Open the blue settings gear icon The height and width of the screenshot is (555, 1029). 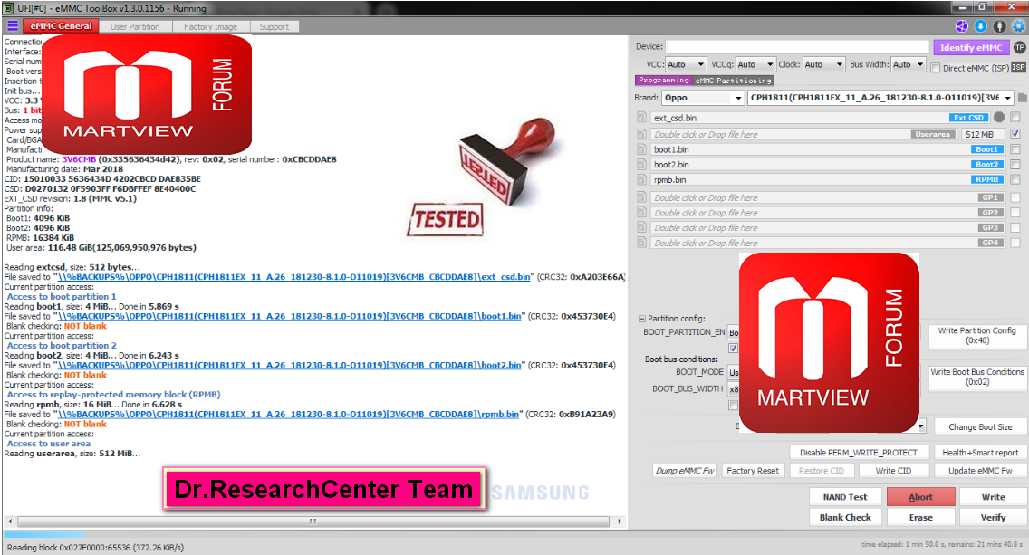click(x=1018, y=26)
